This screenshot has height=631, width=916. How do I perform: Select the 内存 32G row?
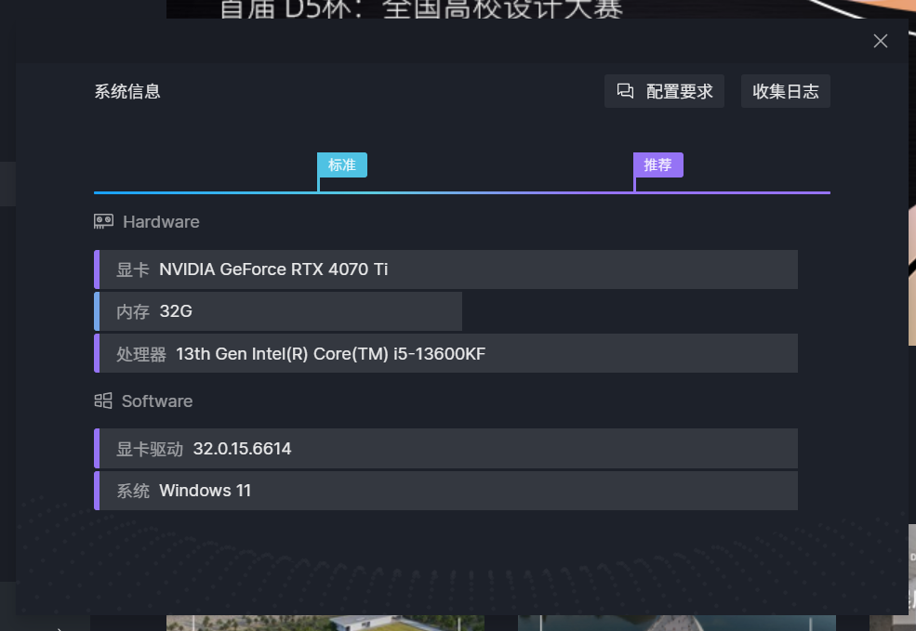(x=279, y=311)
